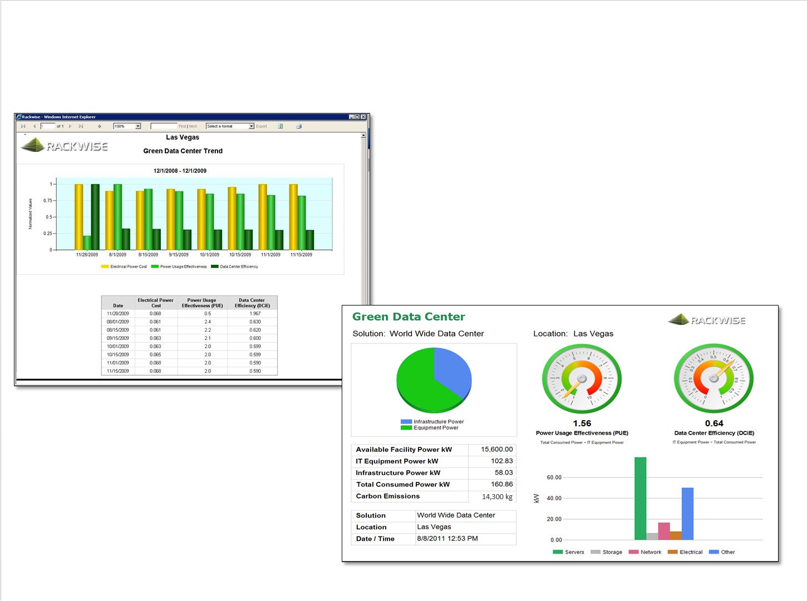Click the current page number field
The height and width of the screenshot is (601, 807).
click(x=48, y=126)
